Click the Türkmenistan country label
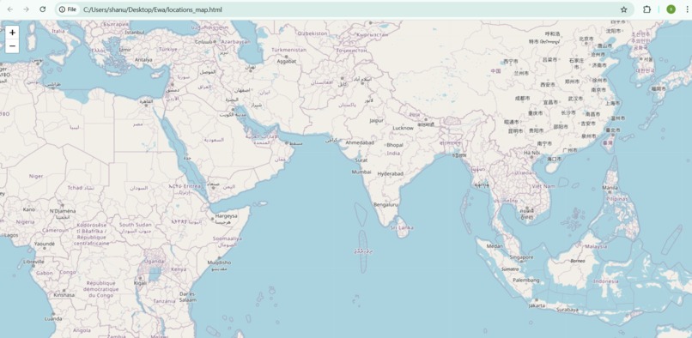 tap(289, 50)
